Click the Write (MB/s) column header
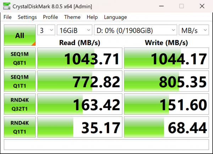Image resolution: width=213 pixels, height=154 pixels. click(166, 43)
